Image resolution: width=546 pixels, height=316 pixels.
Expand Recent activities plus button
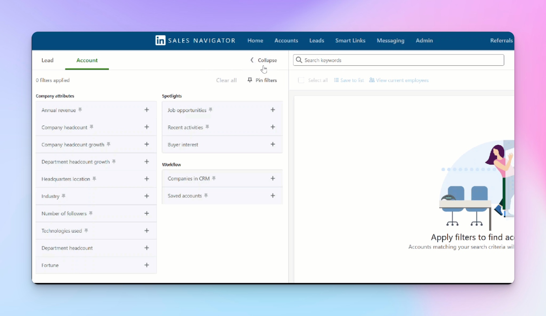(x=273, y=127)
